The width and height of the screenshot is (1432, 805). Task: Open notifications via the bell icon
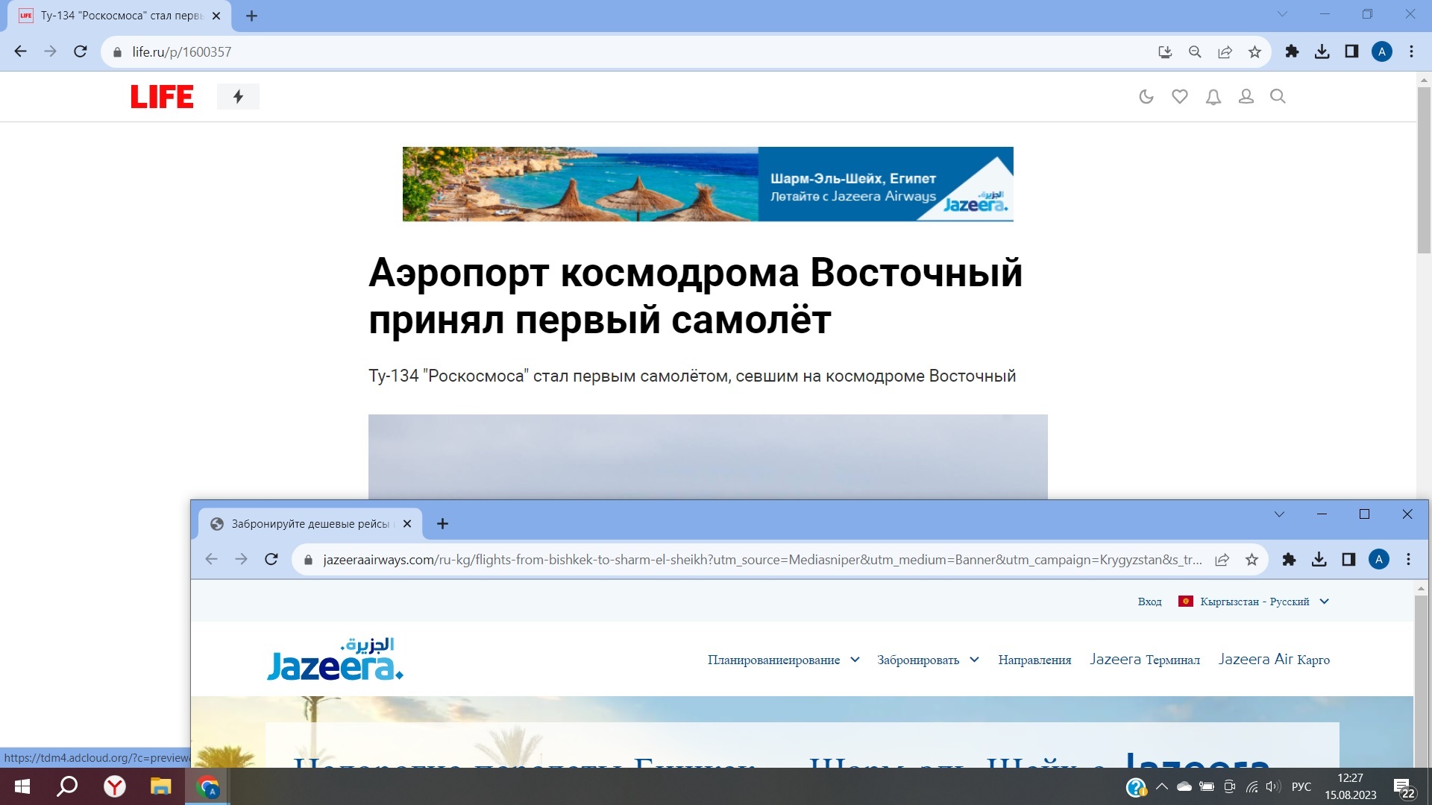[x=1213, y=96]
